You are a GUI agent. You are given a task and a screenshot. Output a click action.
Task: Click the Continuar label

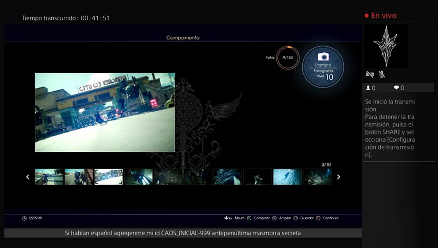[331, 218]
